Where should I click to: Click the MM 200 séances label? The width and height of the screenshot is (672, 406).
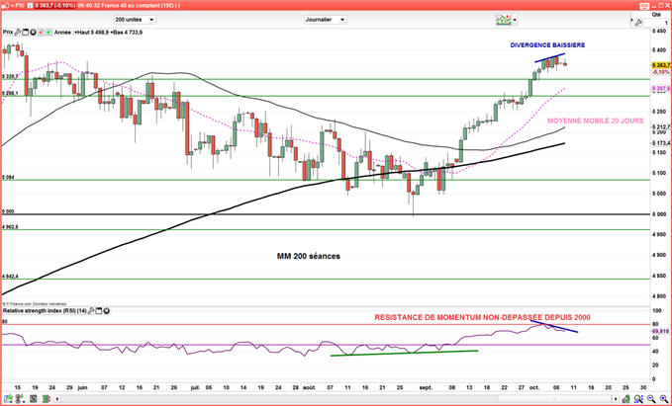tap(309, 256)
